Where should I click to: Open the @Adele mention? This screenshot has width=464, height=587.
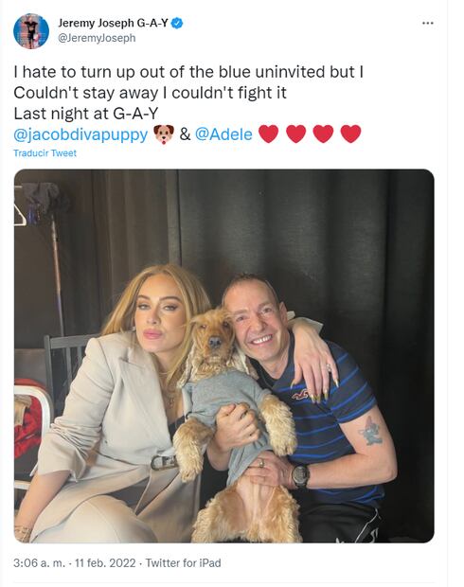tap(223, 134)
